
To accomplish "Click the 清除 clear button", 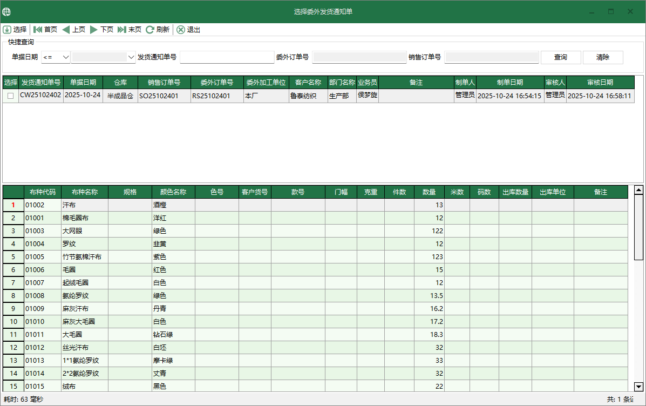I will click(x=603, y=57).
